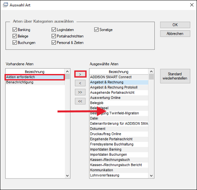
Task: Select 'Benachrichtigung' in available list
Action: (35, 82)
